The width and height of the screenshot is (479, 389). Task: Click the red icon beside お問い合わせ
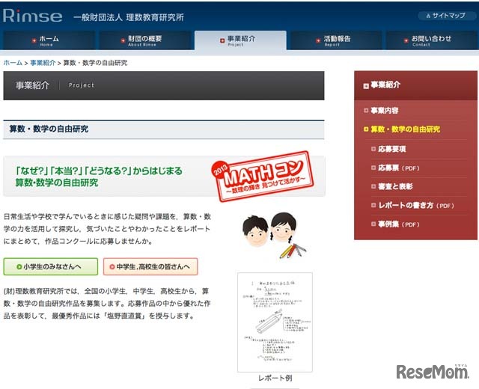(x=406, y=40)
